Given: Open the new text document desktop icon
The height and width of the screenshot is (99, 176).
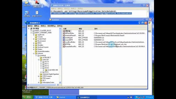Looking at the screenshot, I should [x=37, y=14].
